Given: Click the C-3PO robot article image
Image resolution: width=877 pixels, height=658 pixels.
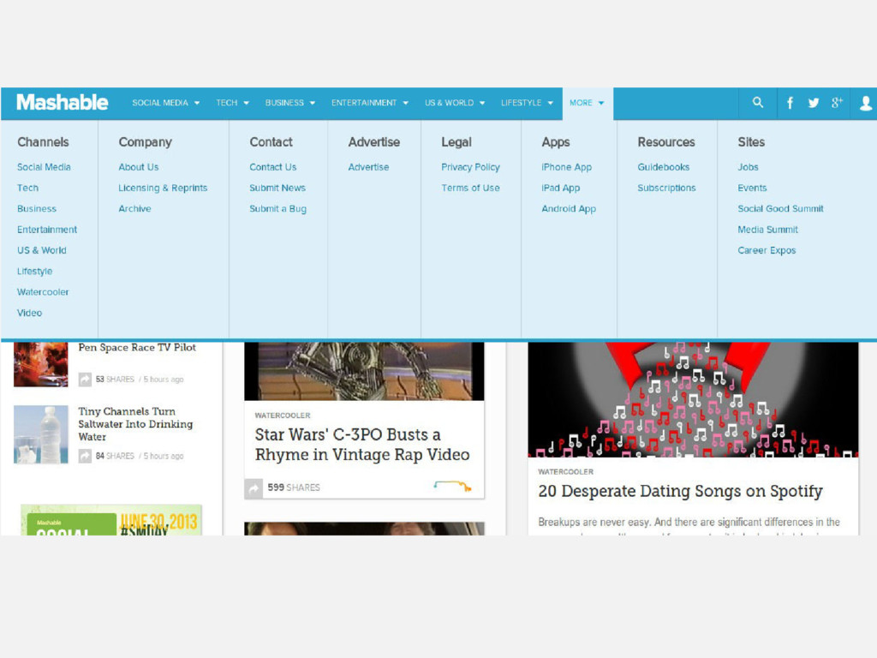Looking at the screenshot, I should coord(364,371).
